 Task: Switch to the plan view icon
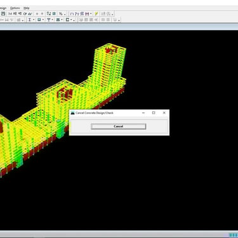[15, 14]
